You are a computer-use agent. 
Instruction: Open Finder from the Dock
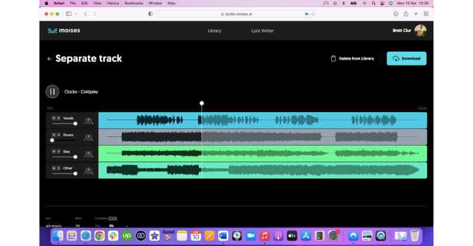click(x=57, y=236)
